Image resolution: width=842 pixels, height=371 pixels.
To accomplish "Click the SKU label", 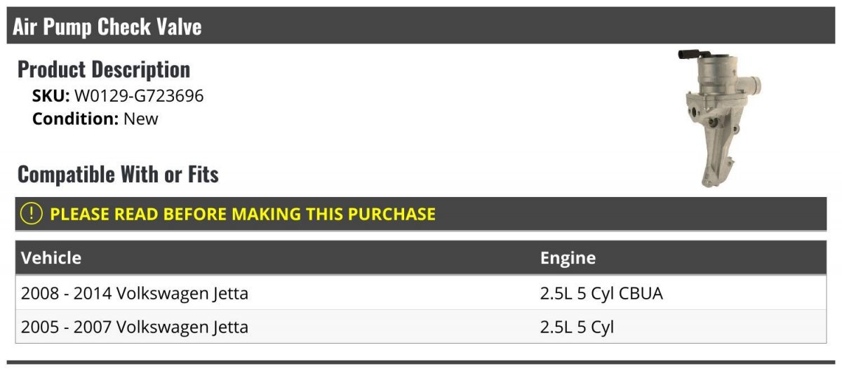I will pos(51,96).
